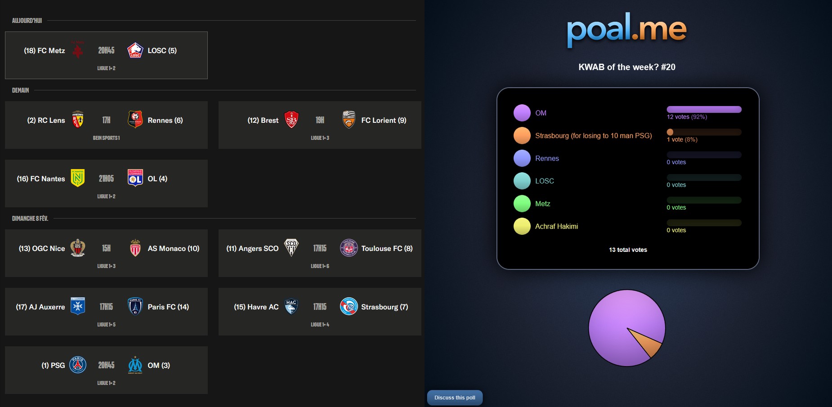Open the Strasbourg club logo
Image resolution: width=832 pixels, height=407 pixels.
[349, 306]
